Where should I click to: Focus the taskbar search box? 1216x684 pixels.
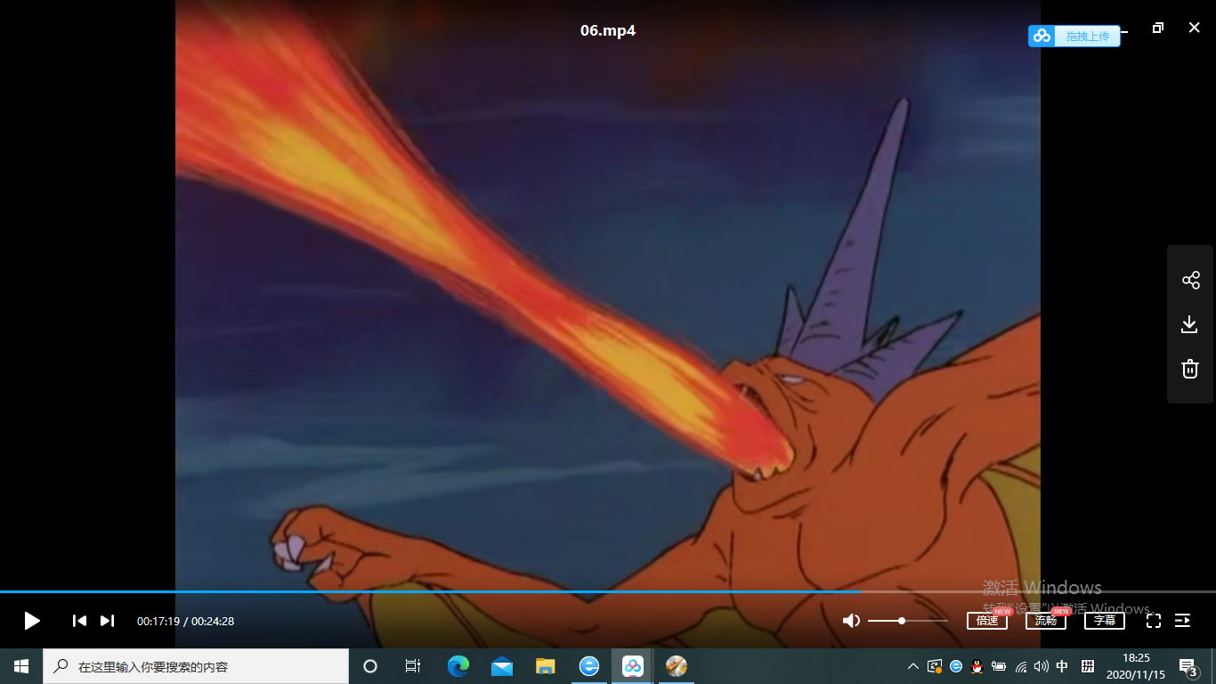(x=196, y=666)
